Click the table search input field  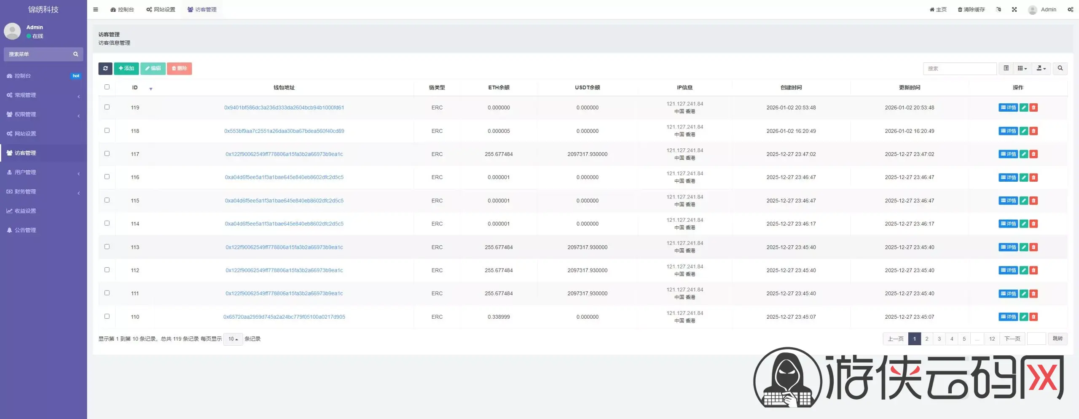tap(959, 68)
